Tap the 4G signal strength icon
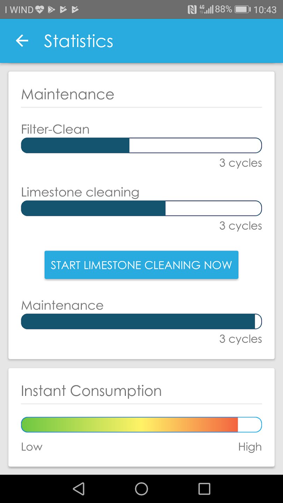The image size is (283, 503). click(x=206, y=9)
